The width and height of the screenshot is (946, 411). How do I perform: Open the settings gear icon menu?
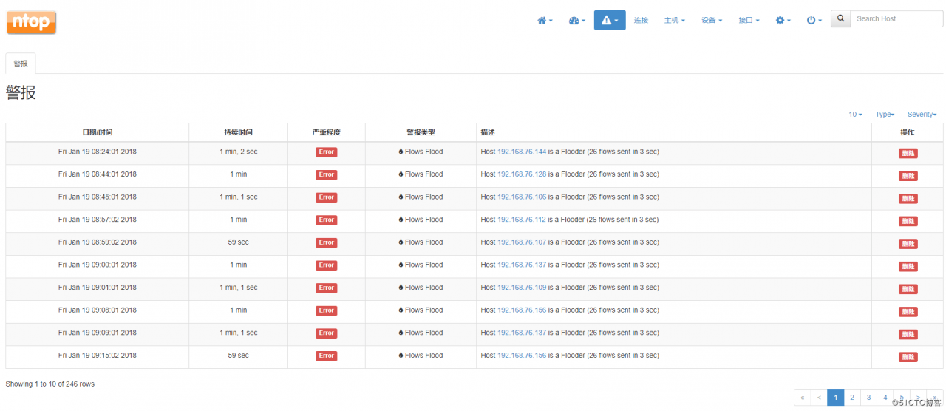[x=783, y=21]
